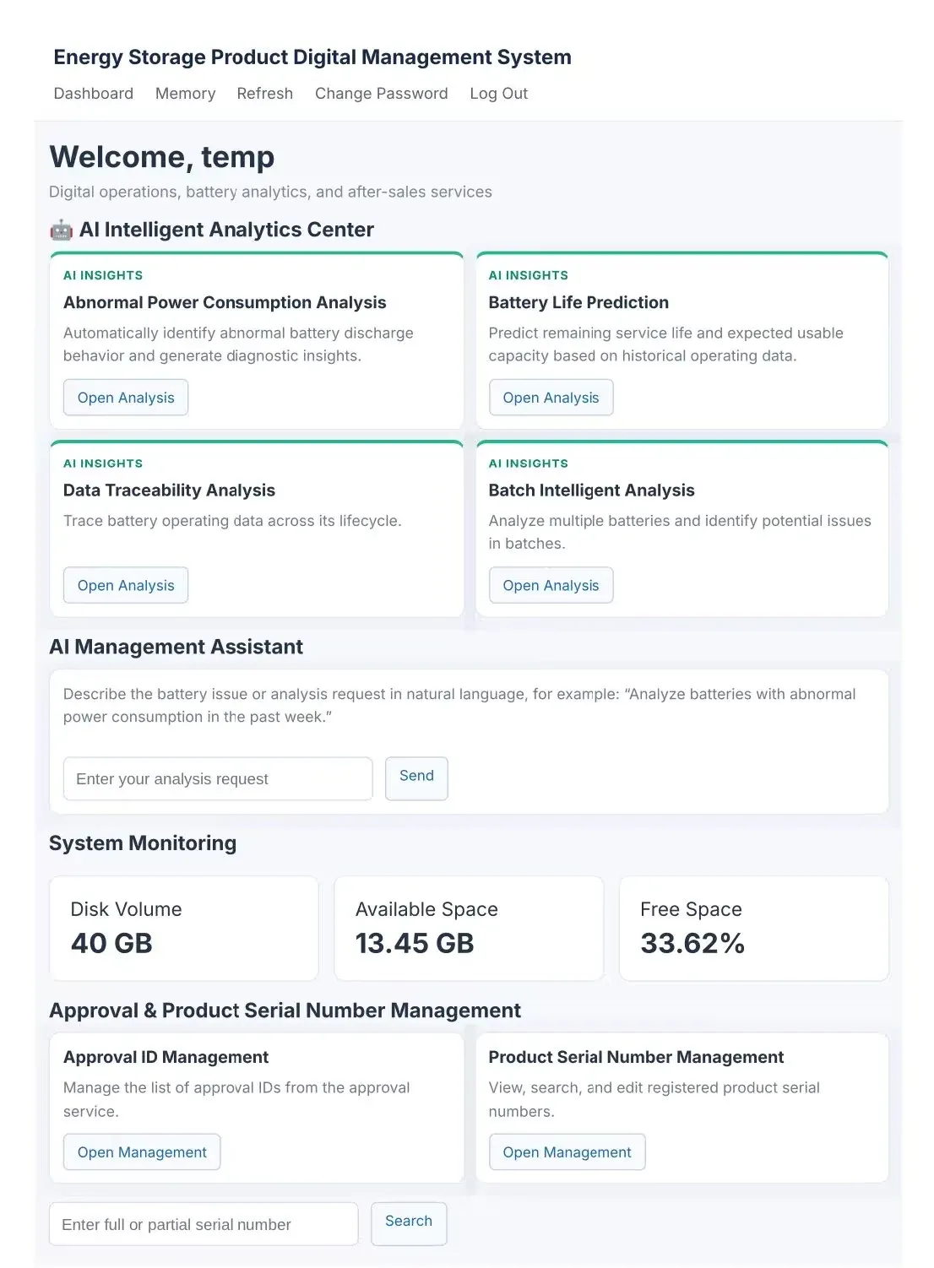Image resolution: width=934 pixels, height=1268 pixels.
Task: Click the Available Space '13.45 GB' value
Action: tap(415, 944)
